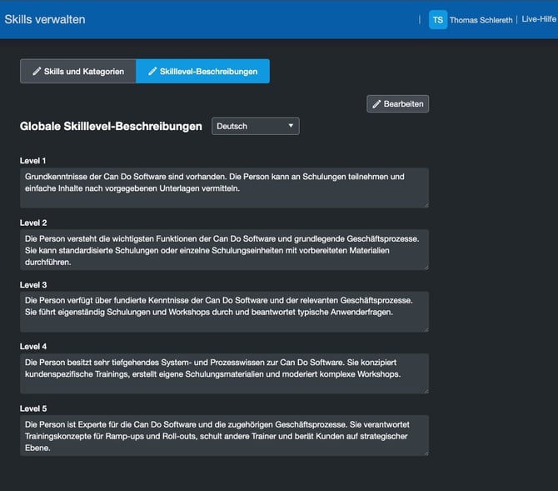This screenshot has width=558, height=491.
Task: Focus the Level 1 description text field
Action: [x=224, y=188]
